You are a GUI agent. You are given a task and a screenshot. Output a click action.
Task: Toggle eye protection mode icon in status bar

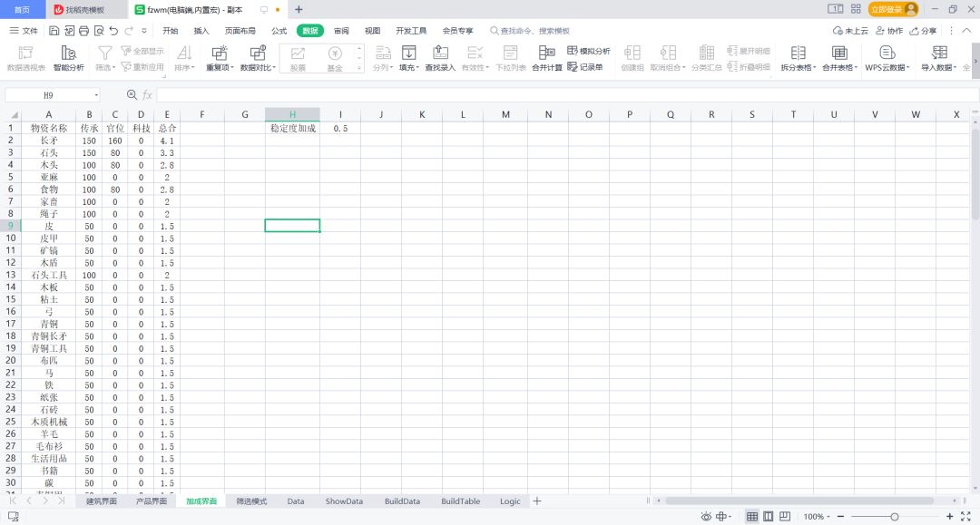pos(706,516)
